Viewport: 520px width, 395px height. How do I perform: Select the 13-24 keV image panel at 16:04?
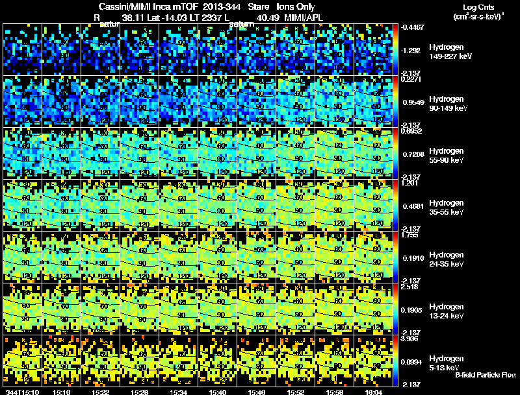tap(373, 309)
